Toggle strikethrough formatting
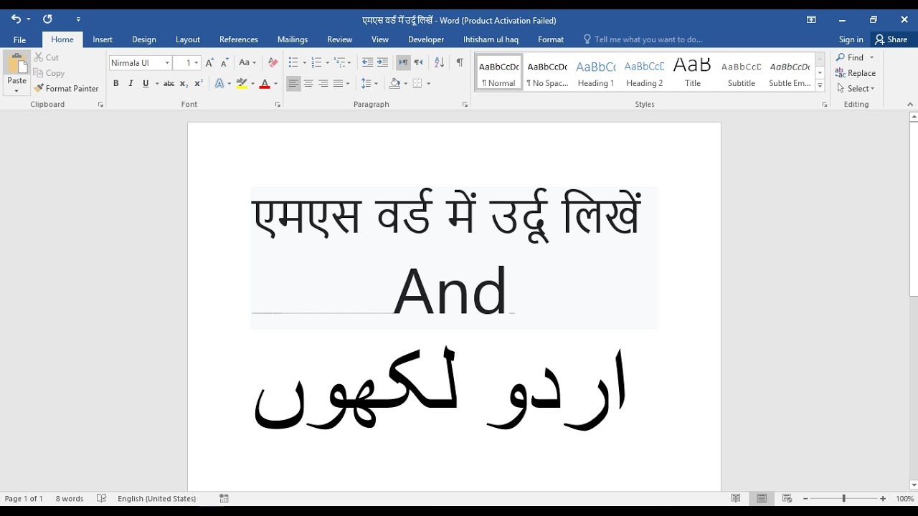 click(169, 84)
